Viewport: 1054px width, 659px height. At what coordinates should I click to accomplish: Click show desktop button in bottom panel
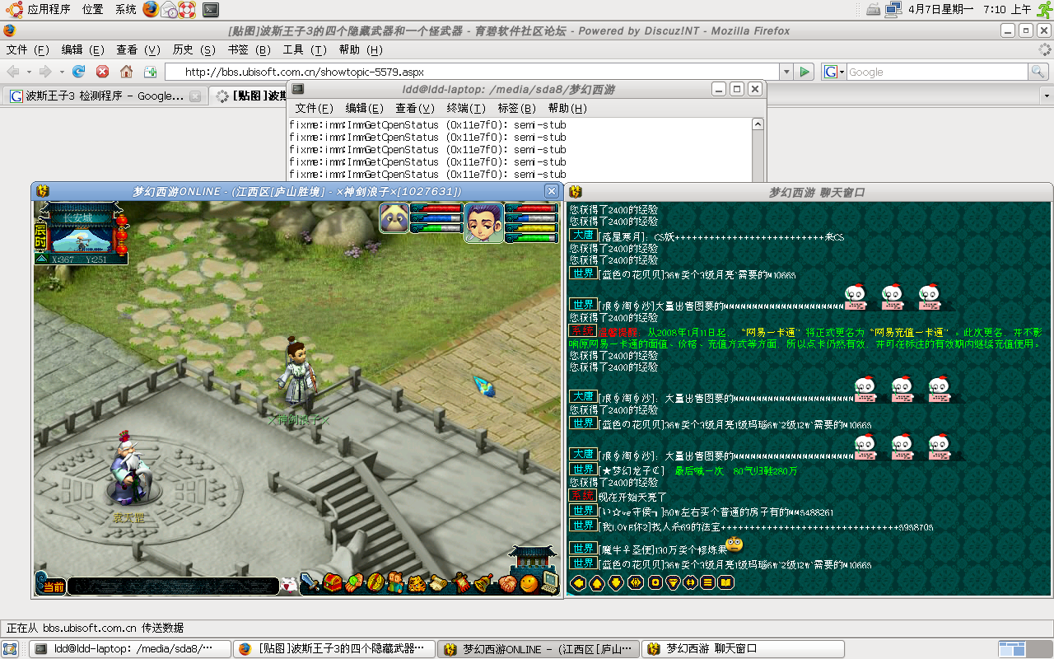pyautogui.click(x=10, y=649)
